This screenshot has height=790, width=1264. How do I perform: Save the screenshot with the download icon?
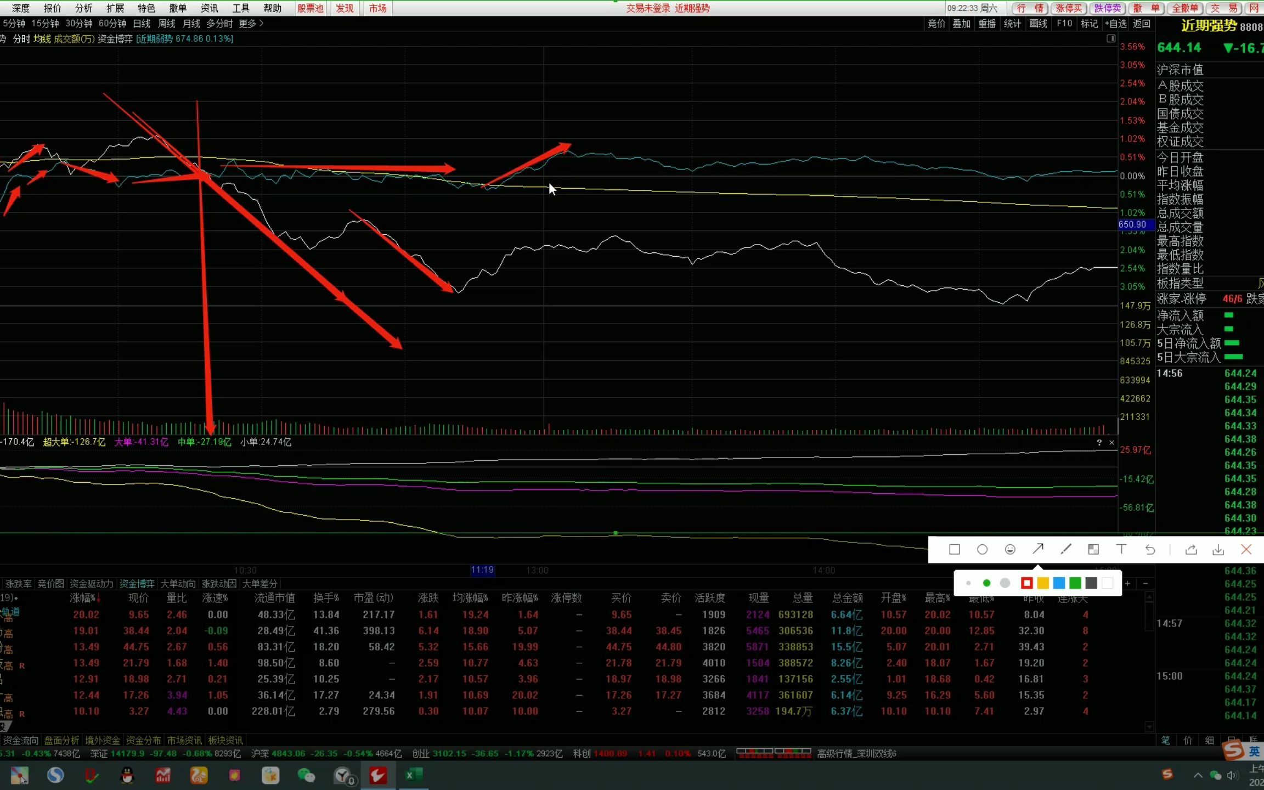(1218, 549)
